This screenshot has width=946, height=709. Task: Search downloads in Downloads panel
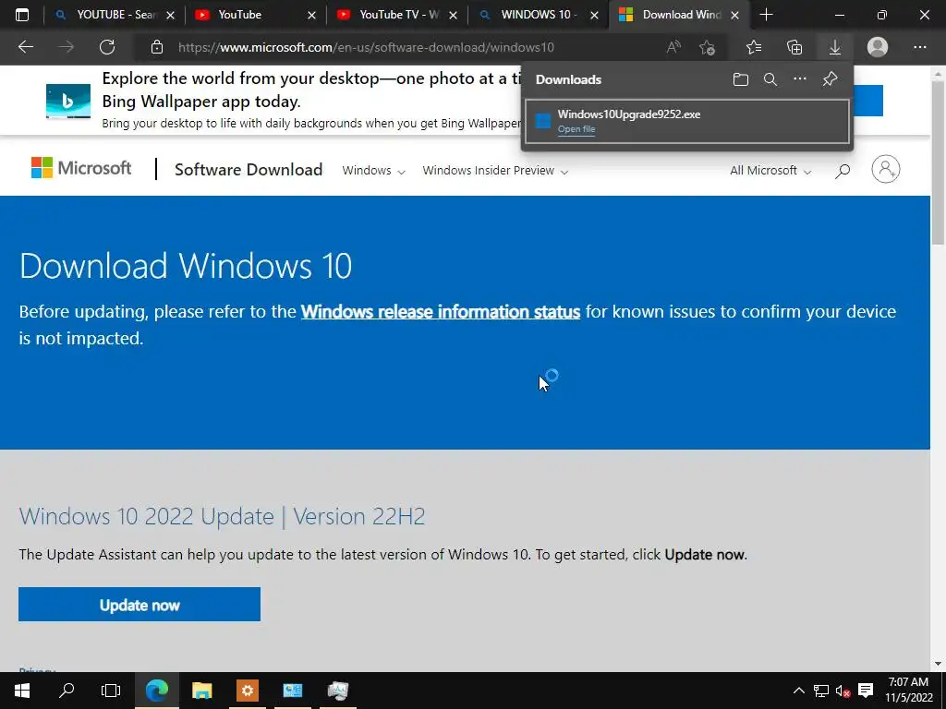click(x=770, y=79)
